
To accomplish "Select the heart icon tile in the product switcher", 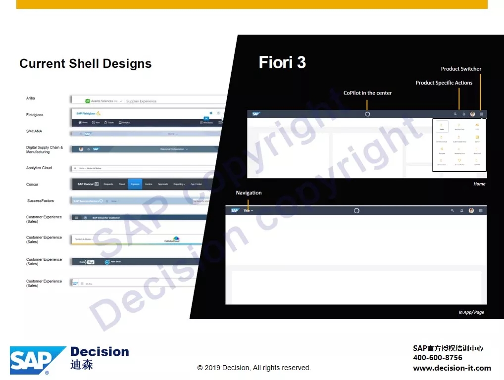I will (x=459, y=161).
